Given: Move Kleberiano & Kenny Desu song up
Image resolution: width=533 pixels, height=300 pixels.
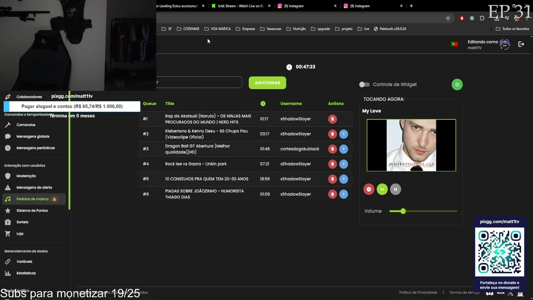Looking at the screenshot, I should coord(344,134).
